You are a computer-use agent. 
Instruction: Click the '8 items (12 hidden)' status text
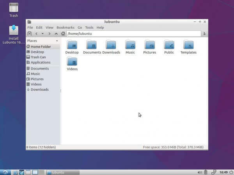tap(41, 147)
